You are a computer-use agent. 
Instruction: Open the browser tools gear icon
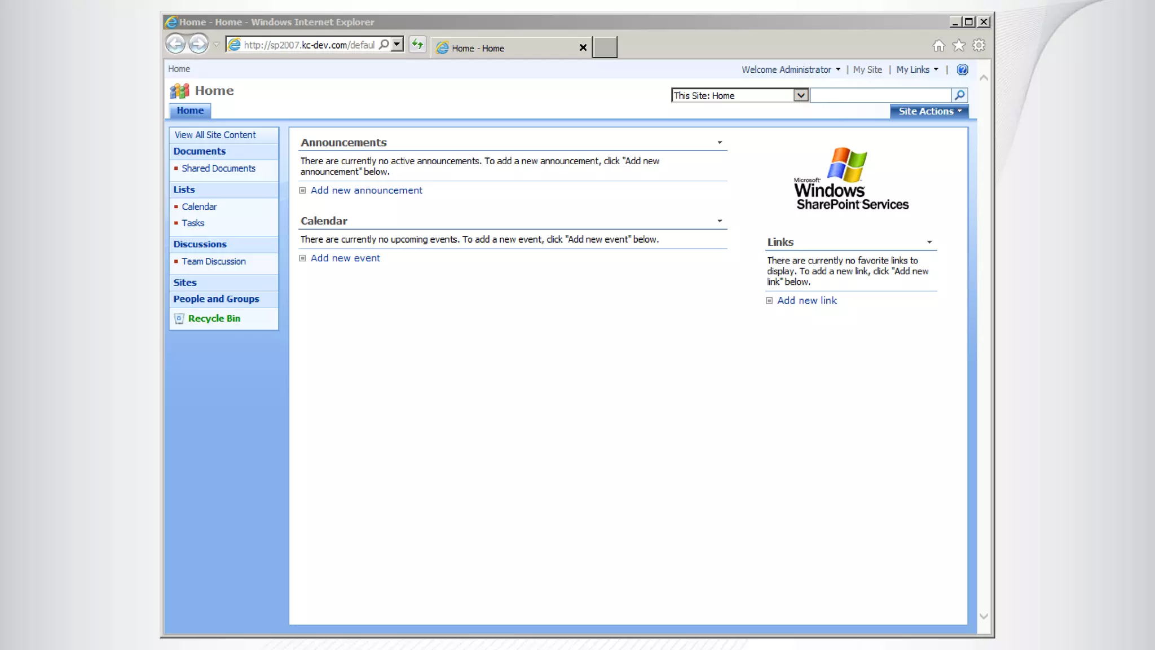979,46
